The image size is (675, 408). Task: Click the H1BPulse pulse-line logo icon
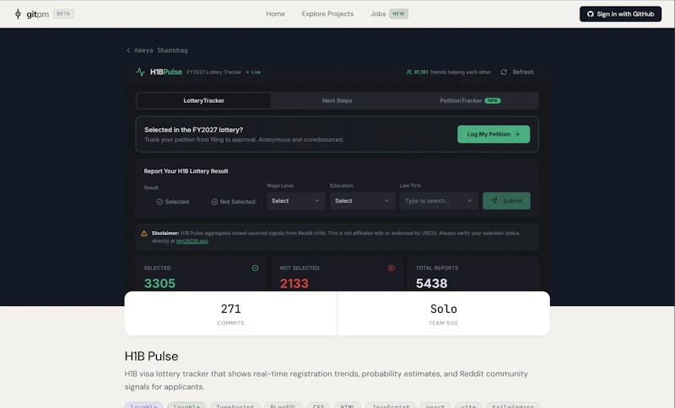pos(140,72)
